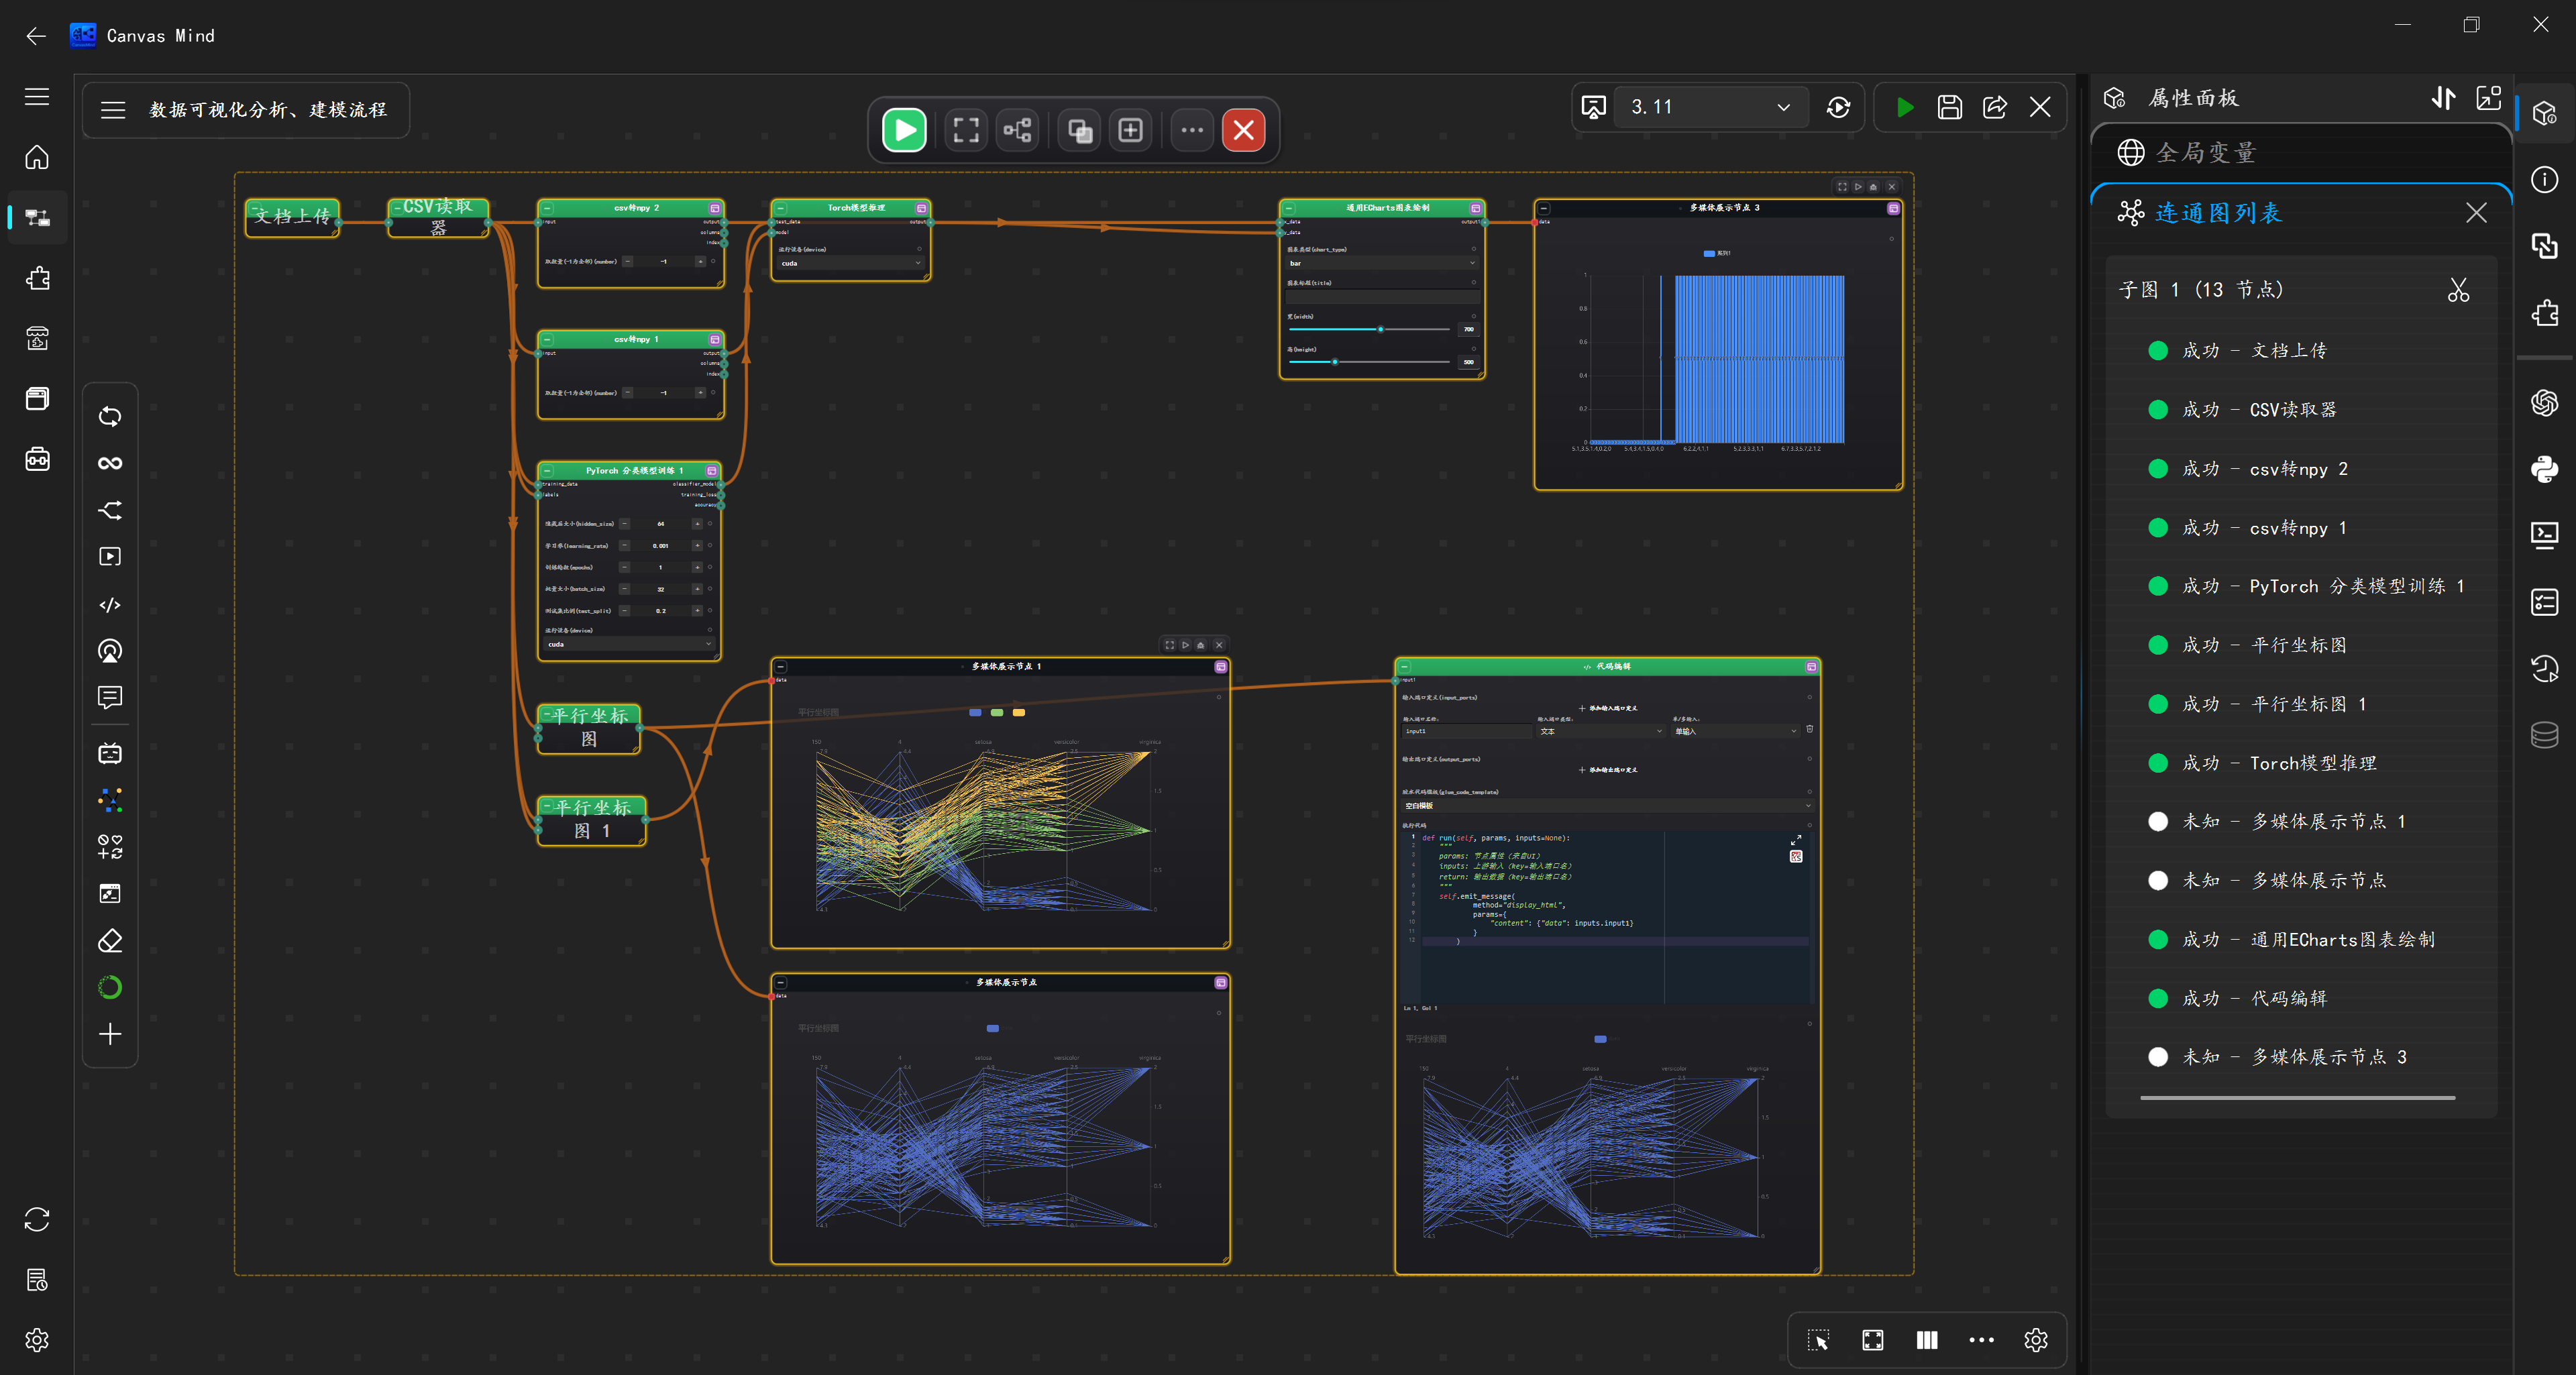Delete the input1 port with the trash icon
Viewport: 2576px width, 1375px height.
tap(1809, 730)
